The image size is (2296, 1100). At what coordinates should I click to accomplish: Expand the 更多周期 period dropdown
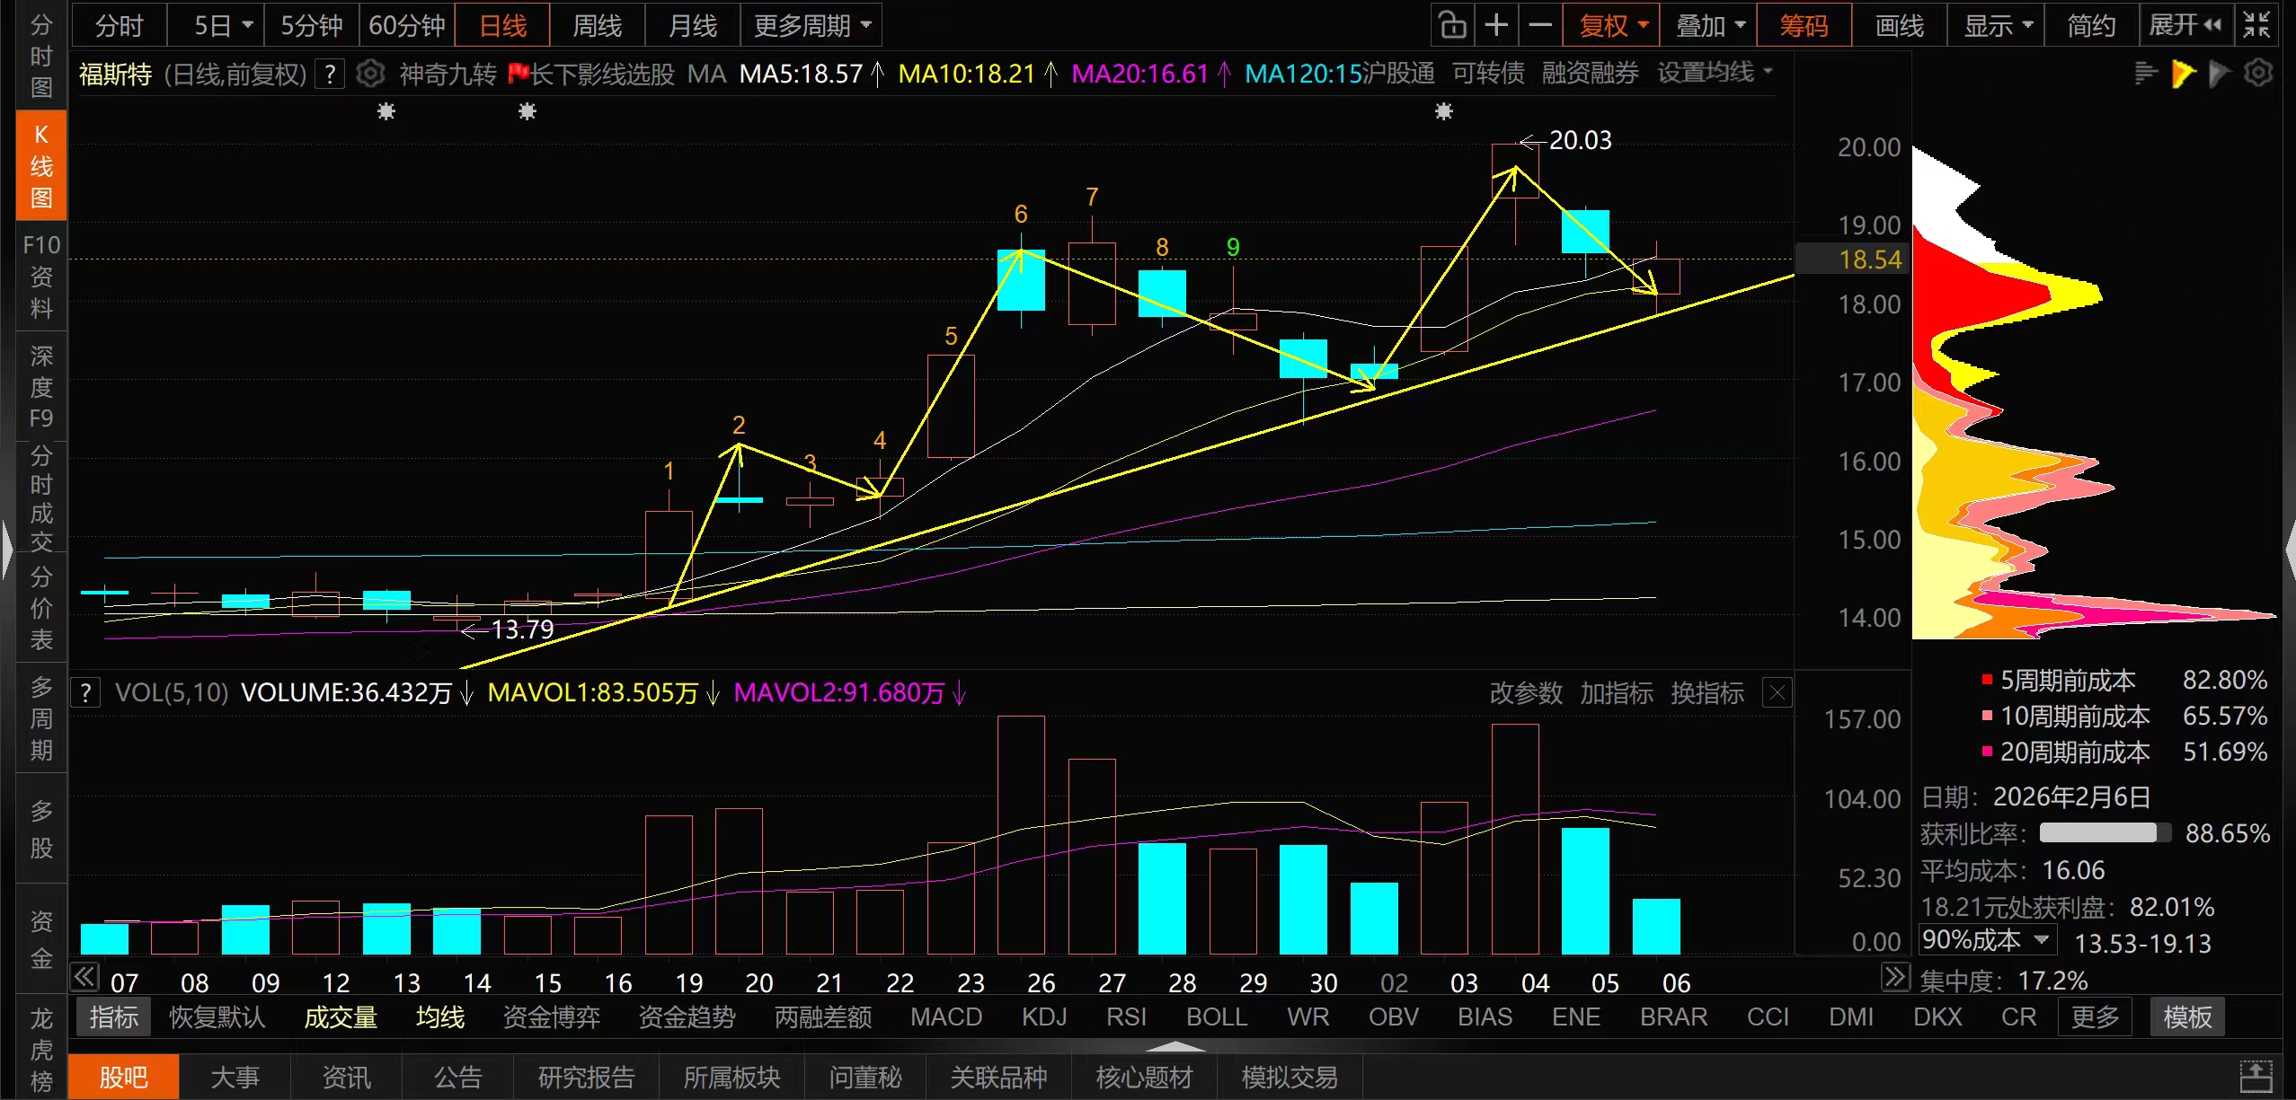(x=811, y=25)
